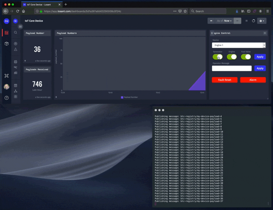Viewport: 273px width, 210px height.
Task: Toggle the Generator switch
Action: point(217,57)
